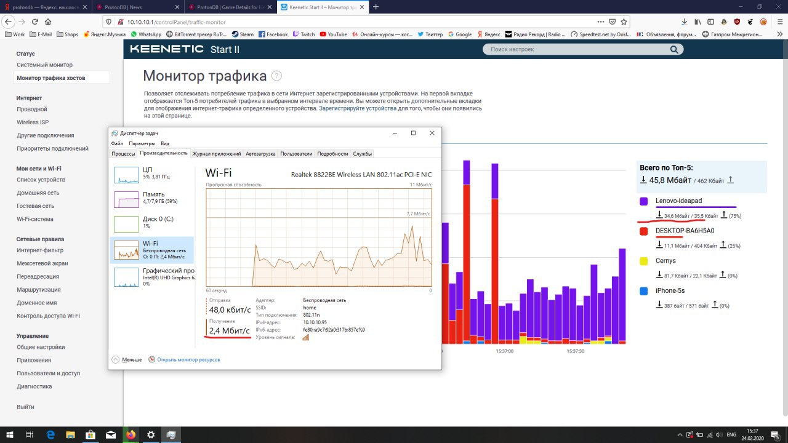This screenshot has width=788, height=443.
Task: Open Общие настройки in sidebar
Action: (x=41, y=347)
